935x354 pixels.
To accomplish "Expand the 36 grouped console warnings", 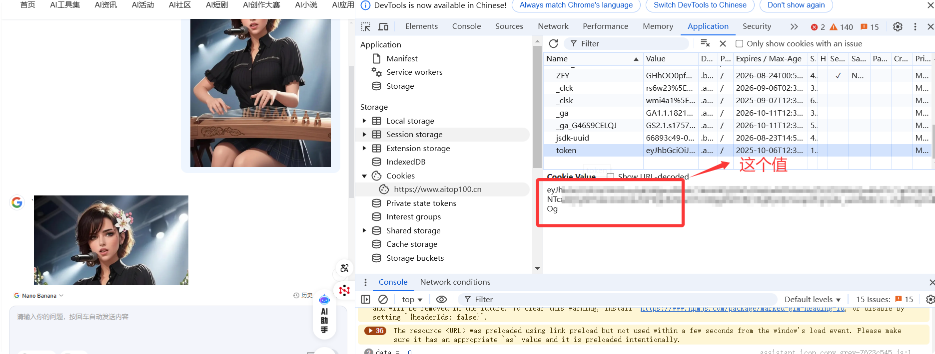I will pyautogui.click(x=375, y=331).
